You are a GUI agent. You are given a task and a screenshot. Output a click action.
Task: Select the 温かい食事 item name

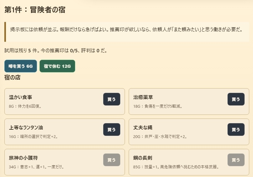click(21, 97)
